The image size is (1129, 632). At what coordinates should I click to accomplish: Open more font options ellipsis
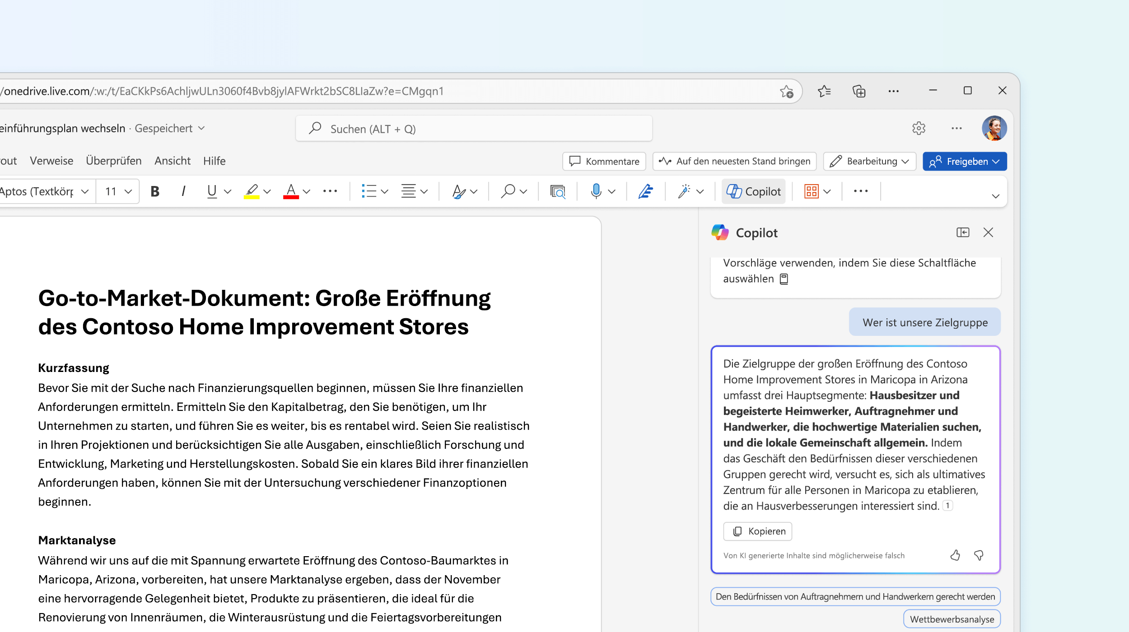tap(330, 191)
